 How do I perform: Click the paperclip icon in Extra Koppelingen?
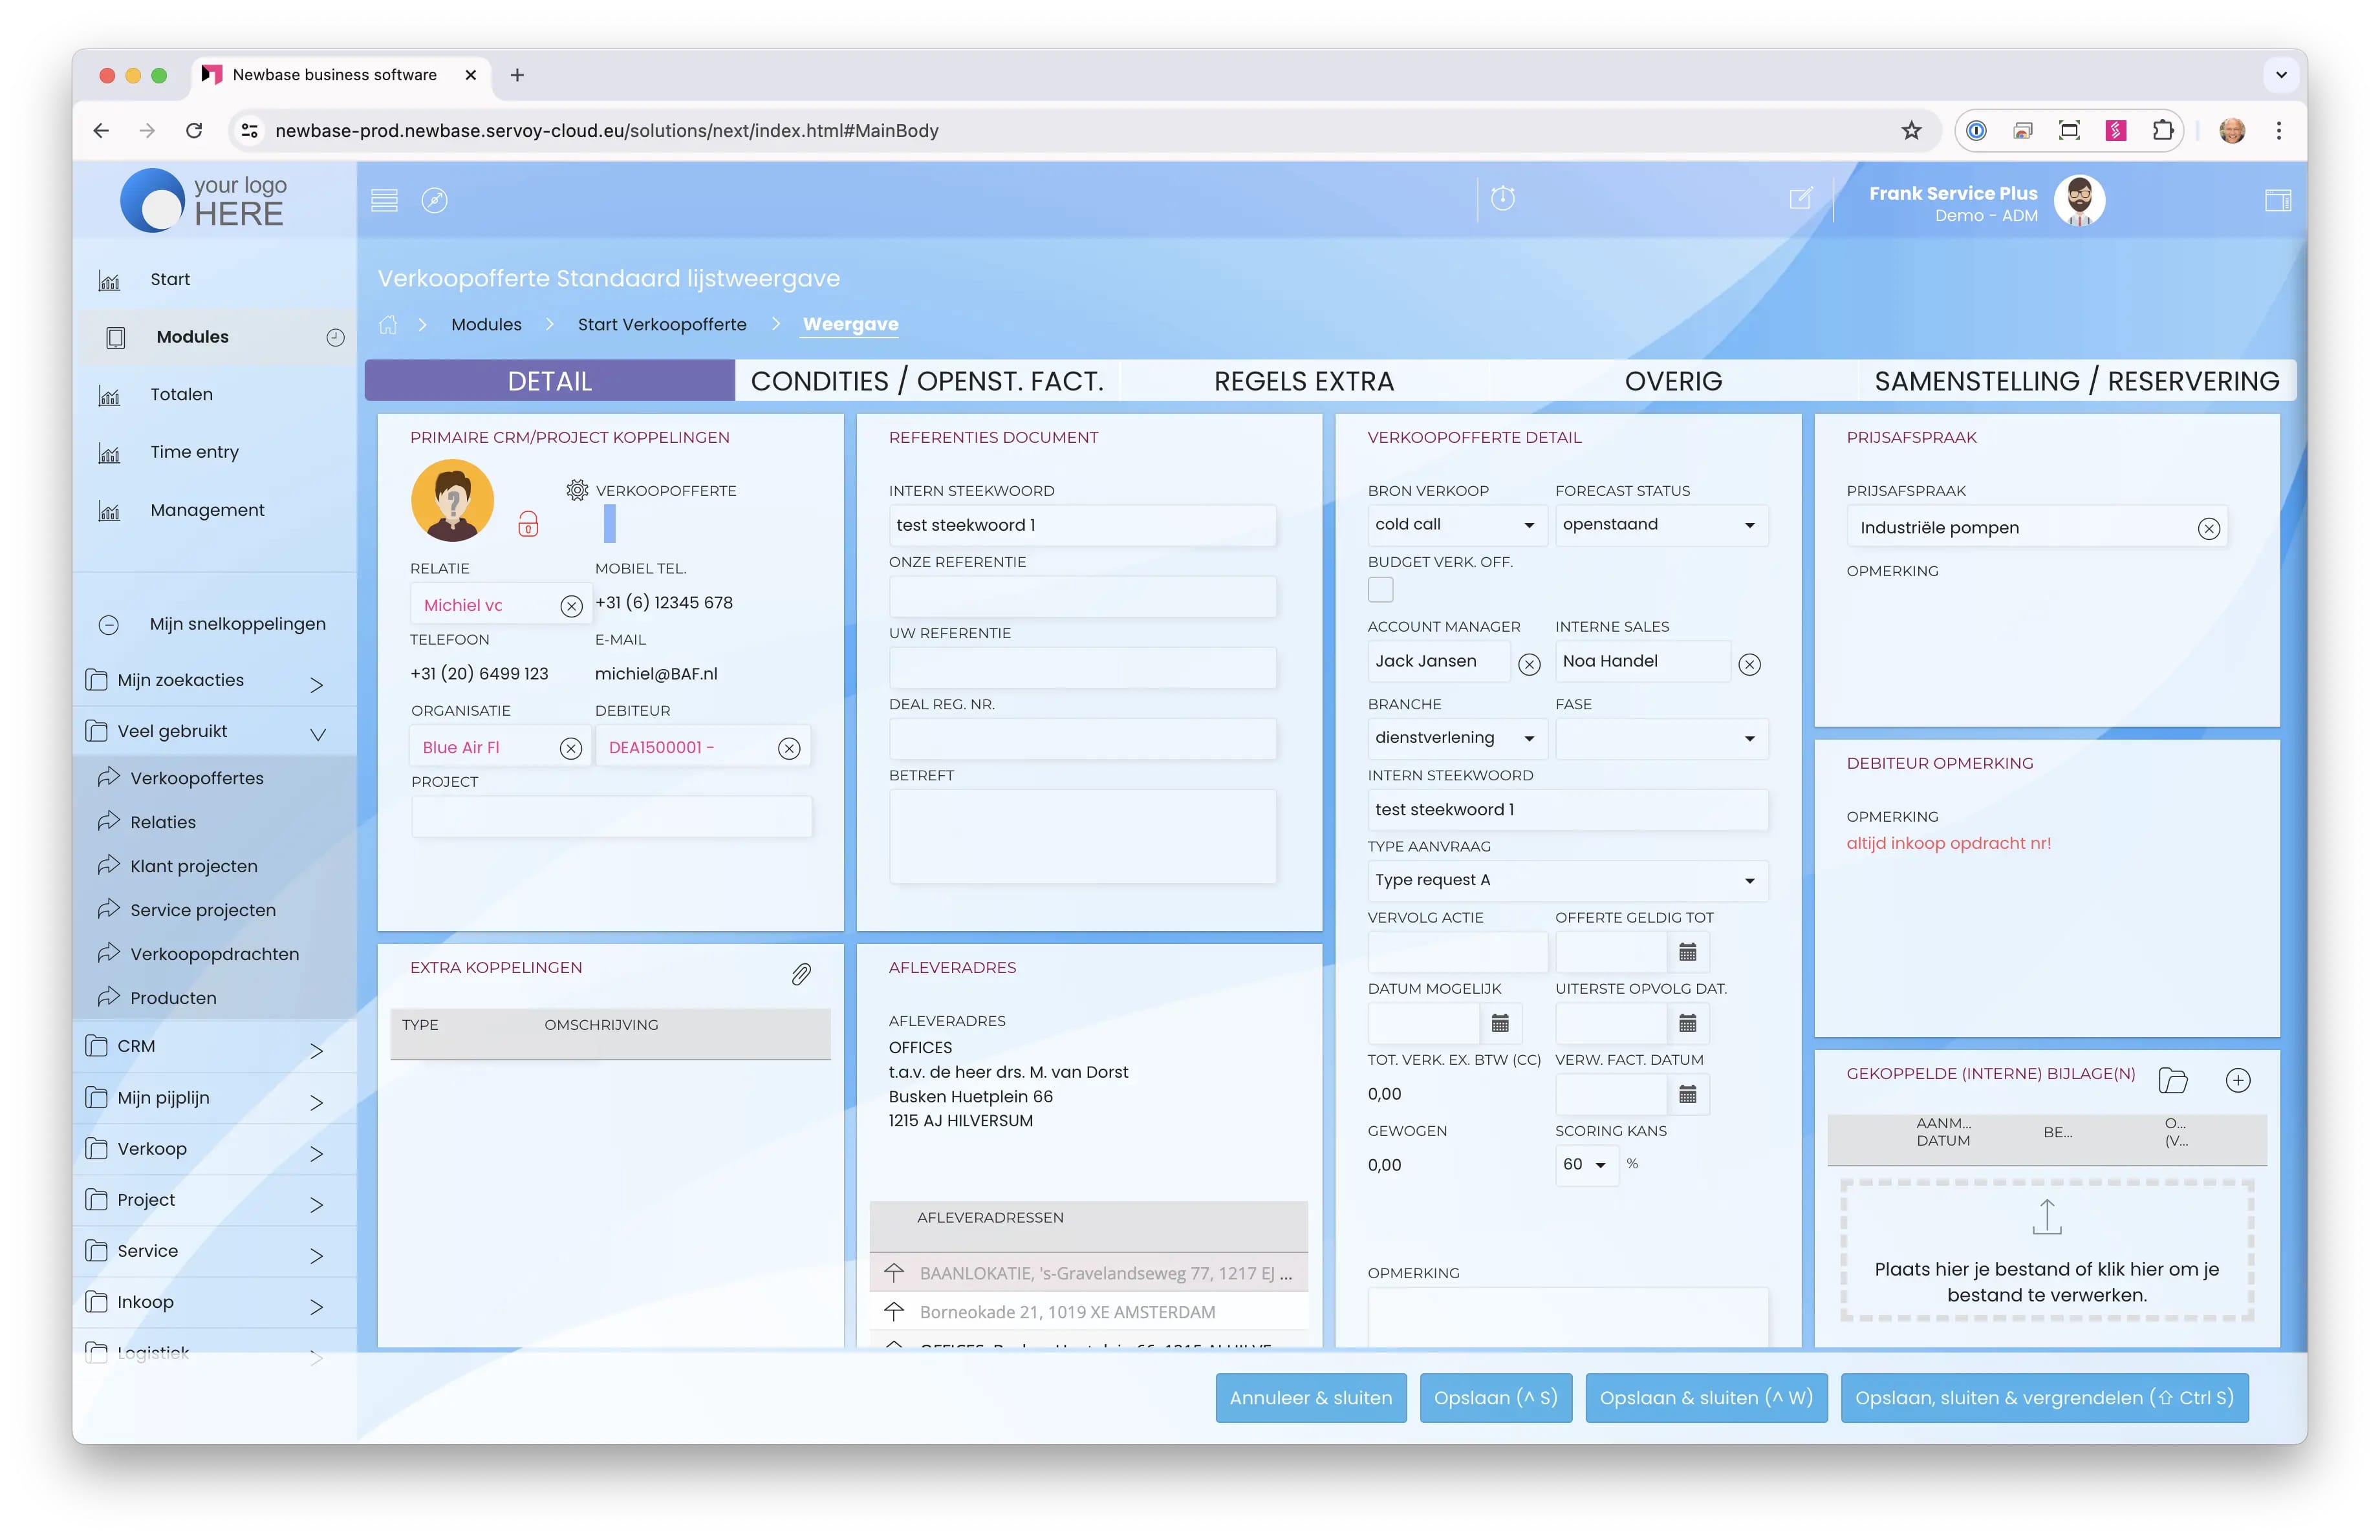tap(801, 974)
